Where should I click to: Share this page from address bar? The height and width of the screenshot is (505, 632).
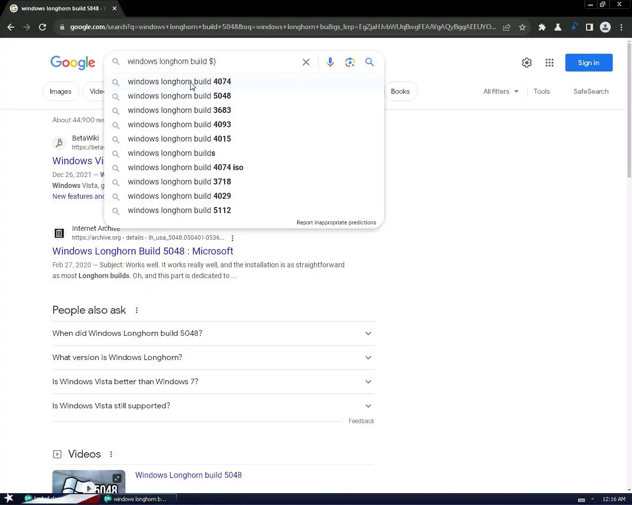(x=507, y=27)
